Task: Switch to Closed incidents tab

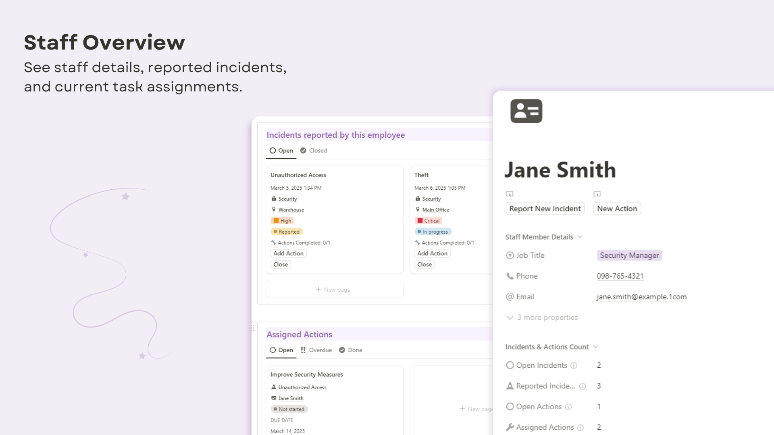Action: pos(314,151)
